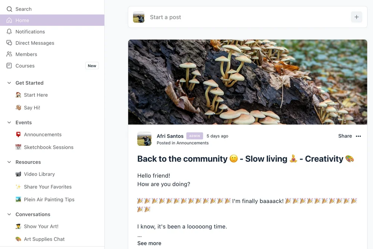Click See more to expand the post
This screenshot has height=249, width=373.
pyautogui.click(x=149, y=243)
